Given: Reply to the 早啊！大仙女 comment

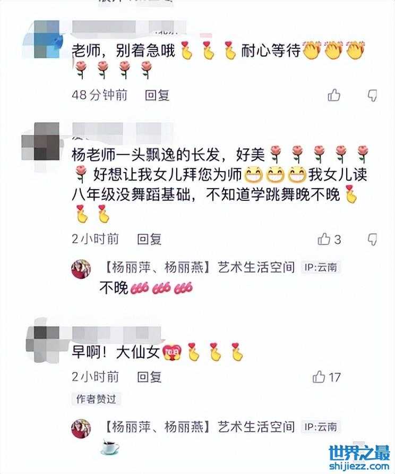Looking at the screenshot, I should point(149,377).
